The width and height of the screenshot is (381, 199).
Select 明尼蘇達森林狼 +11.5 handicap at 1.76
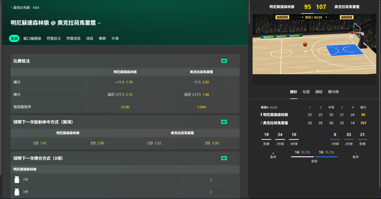tap(124, 82)
